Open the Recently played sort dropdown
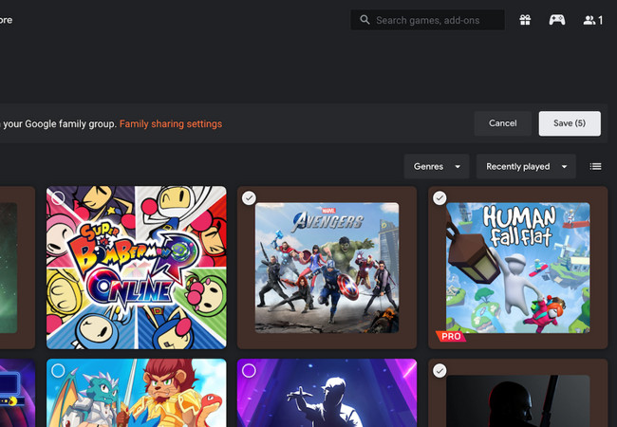This screenshot has height=427, width=617. (526, 167)
